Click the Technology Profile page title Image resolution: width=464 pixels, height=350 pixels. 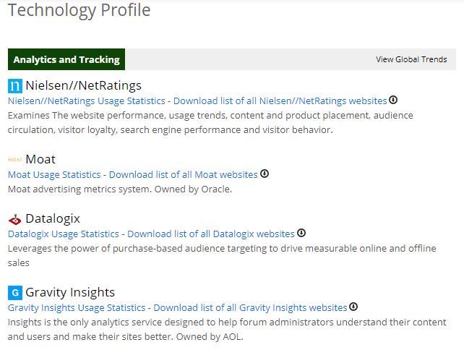pyautogui.click(x=80, y=10)
